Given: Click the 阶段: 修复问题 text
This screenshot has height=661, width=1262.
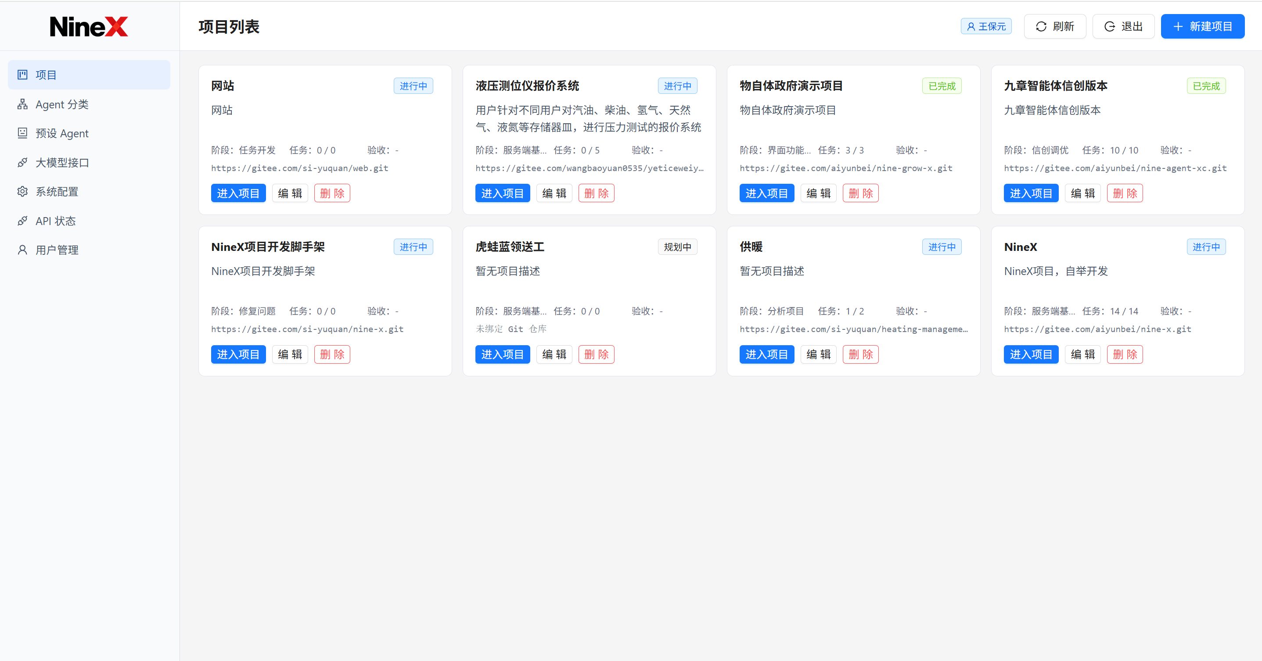Looking at the screenshot, I should [x=244, y=311].
